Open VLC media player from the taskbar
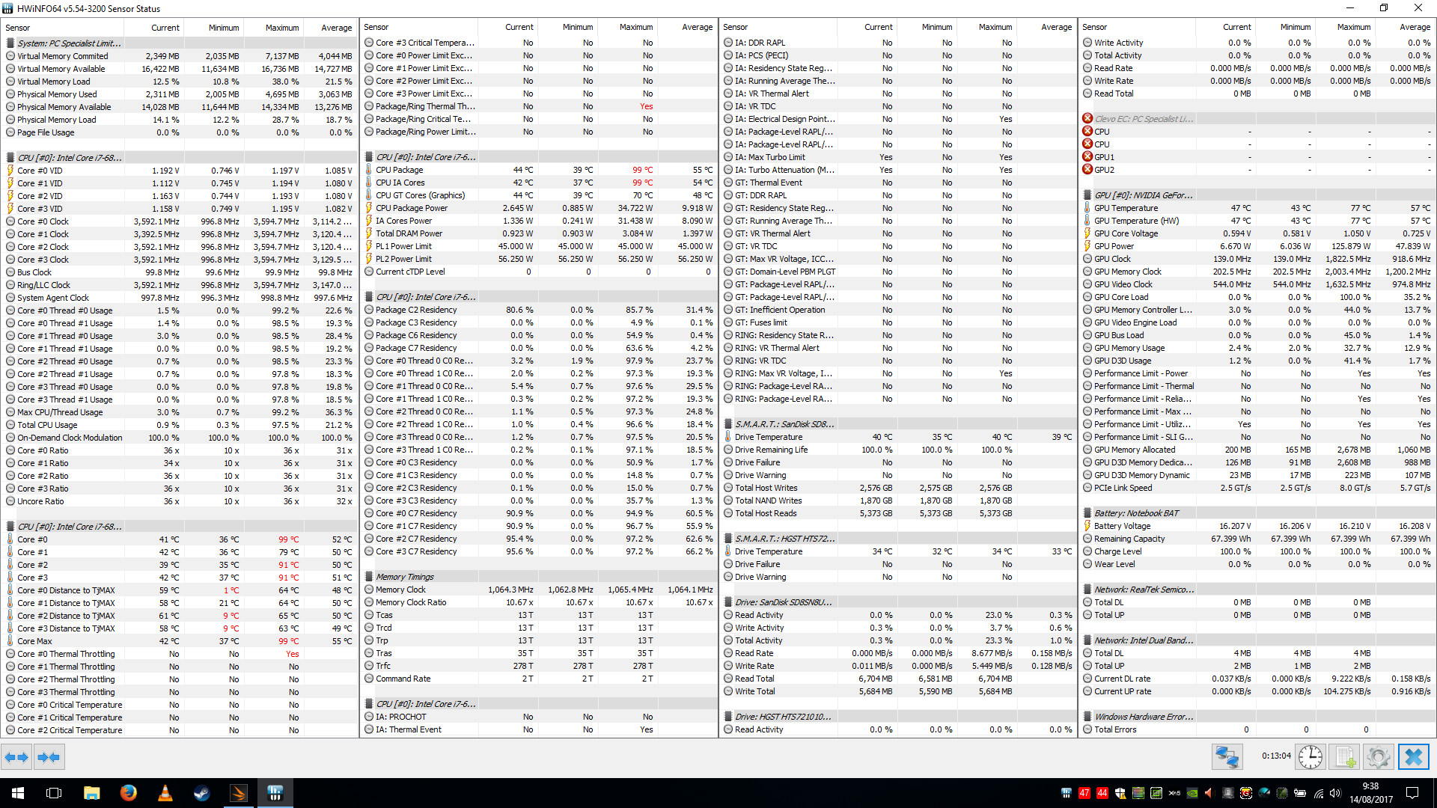The width and height of the screenshot is (1437, 808). [x=165, y=793]
